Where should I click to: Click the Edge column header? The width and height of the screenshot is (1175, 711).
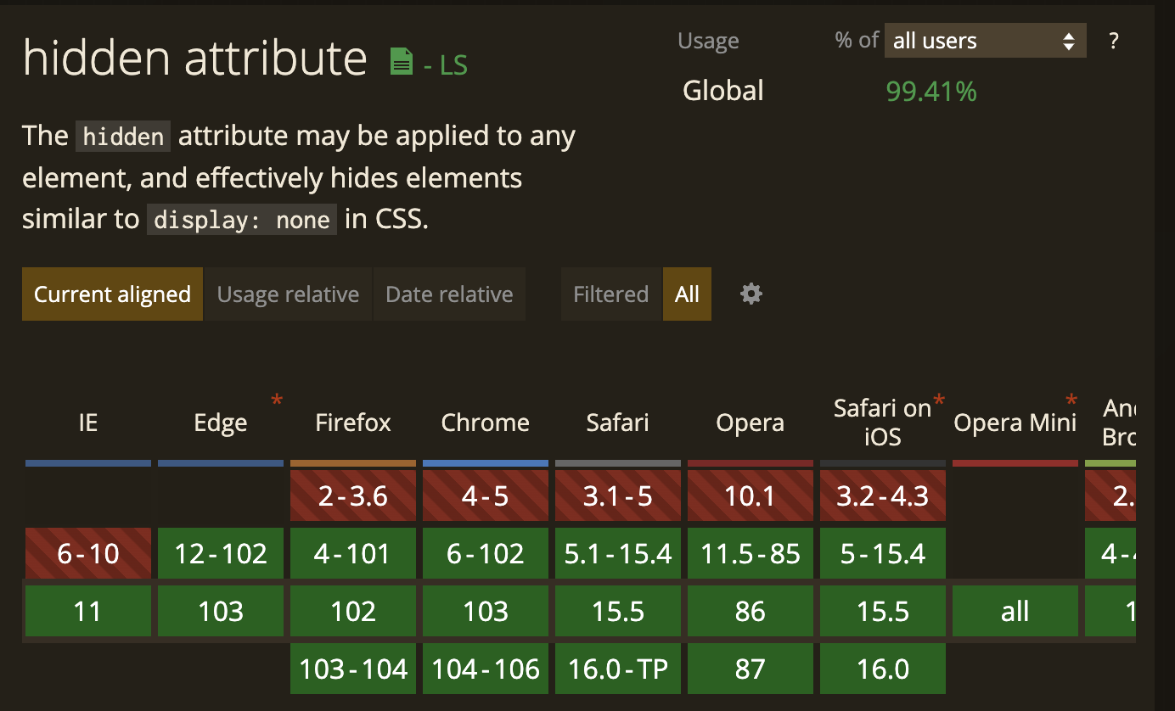(x=221, y=423)
